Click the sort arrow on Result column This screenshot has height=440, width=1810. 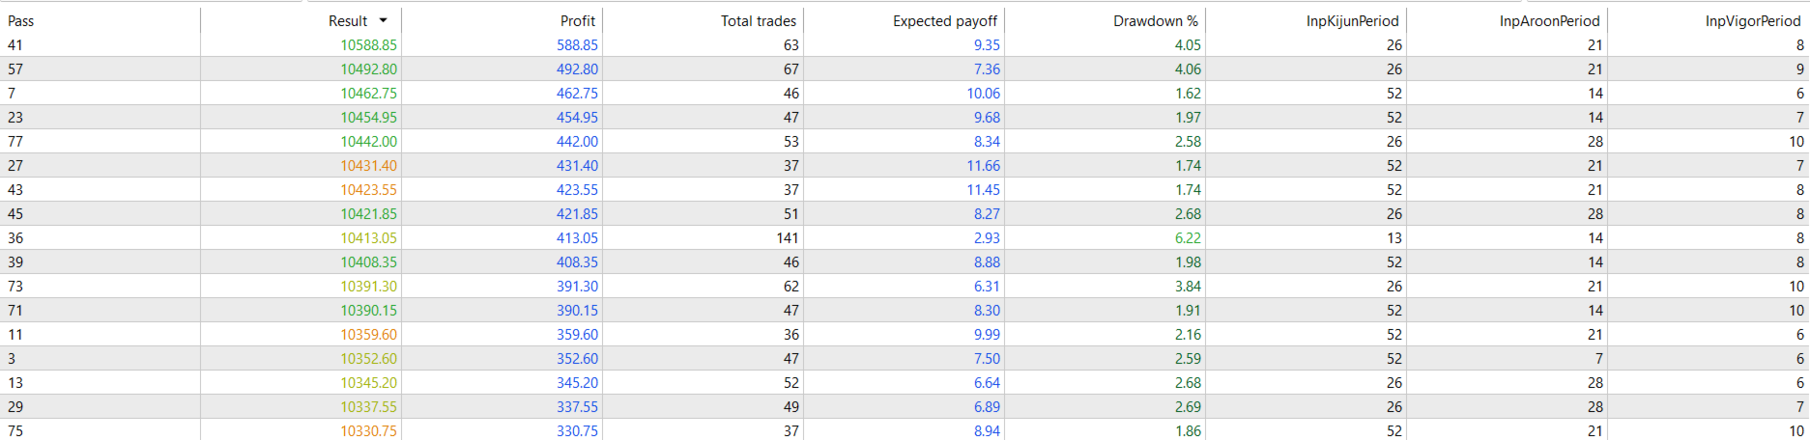tap(384, 20)
